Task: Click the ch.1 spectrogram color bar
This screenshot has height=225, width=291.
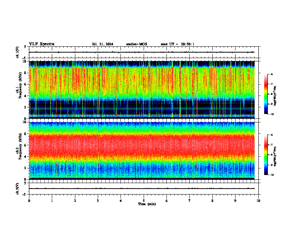Action: click(266, 94)
